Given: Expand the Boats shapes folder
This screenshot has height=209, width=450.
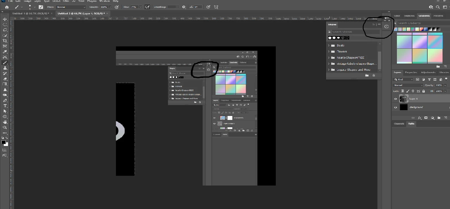Looking at the screenshot, I should point(329,46).
